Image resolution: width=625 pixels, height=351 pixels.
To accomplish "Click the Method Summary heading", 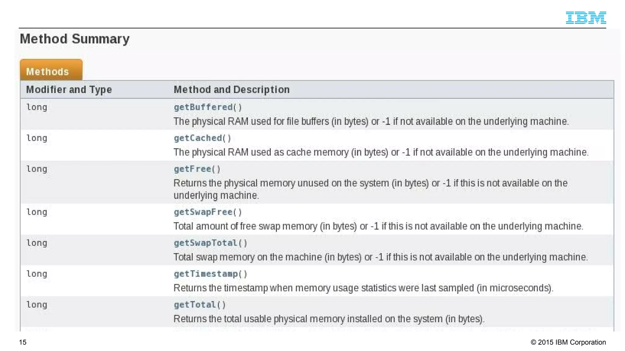I will point(75,39).
